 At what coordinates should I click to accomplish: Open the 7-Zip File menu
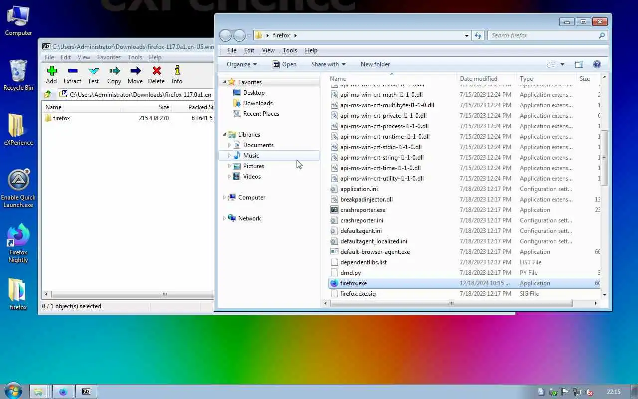(x=49, y=57)
